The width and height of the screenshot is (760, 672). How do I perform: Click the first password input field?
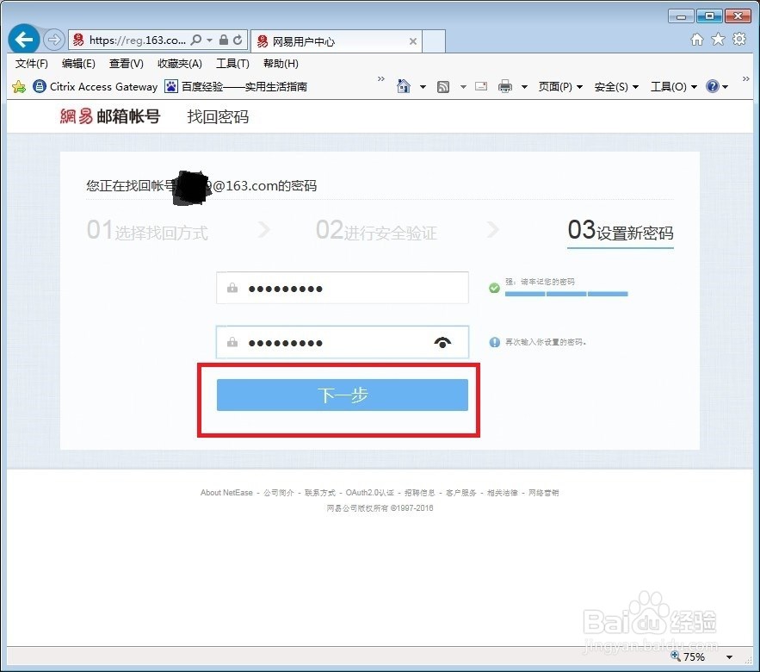click(x=342, y=289)
